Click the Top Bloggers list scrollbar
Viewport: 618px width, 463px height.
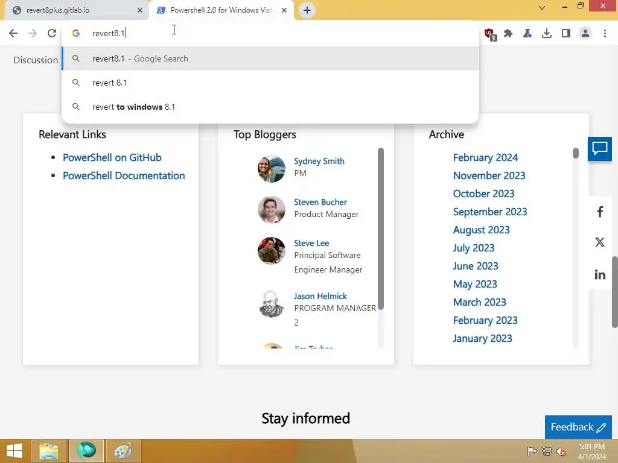coord(380,228)
